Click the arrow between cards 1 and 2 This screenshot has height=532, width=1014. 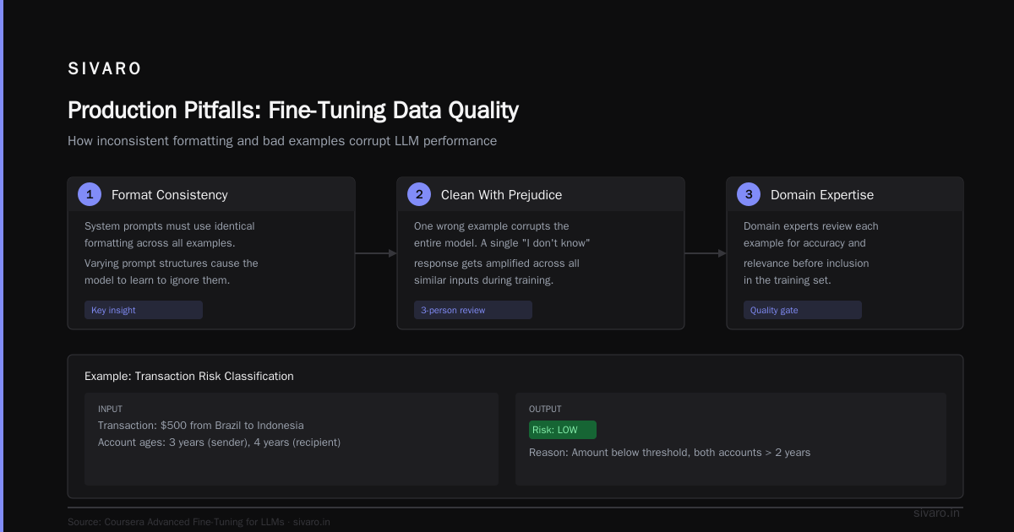coord(376,253)
